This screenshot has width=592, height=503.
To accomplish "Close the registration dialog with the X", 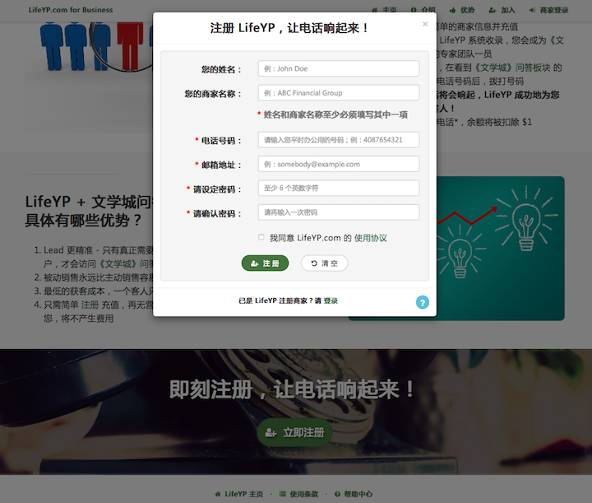I will coord(425,24).
